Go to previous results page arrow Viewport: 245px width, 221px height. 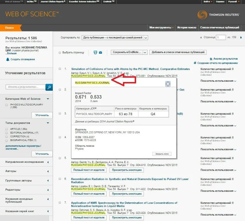(x=201, y=37)
